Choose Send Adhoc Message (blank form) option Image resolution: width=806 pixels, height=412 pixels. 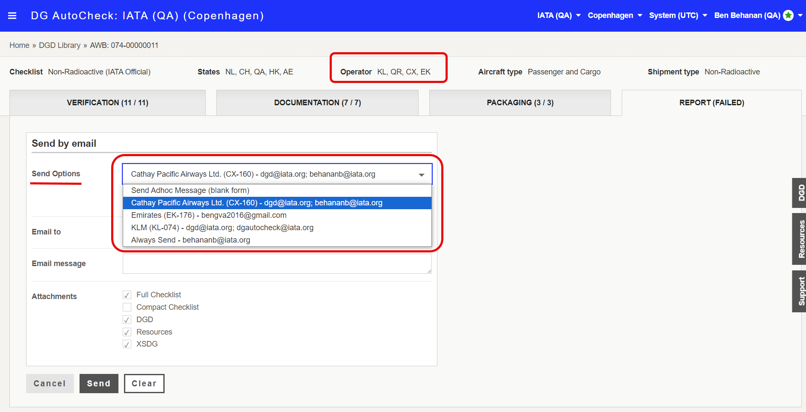277,190
